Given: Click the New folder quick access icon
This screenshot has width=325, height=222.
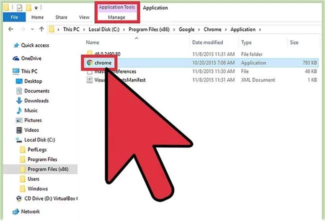Looking at the screenshot, I should (x=28, y=8).
